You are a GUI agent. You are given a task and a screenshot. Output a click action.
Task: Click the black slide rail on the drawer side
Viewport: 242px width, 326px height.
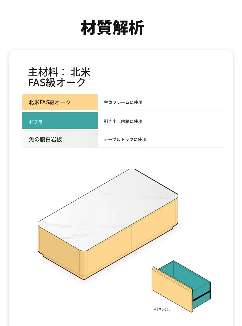pyautogui.click(x=202, y=296)
